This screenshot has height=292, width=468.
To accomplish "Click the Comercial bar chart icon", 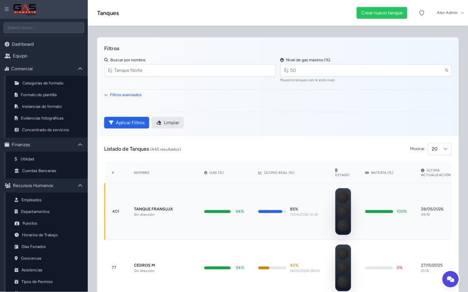I will pos(6,68).
